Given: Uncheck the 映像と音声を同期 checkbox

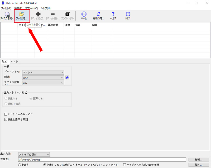Looking at the screenshot, I should (6, 119).
